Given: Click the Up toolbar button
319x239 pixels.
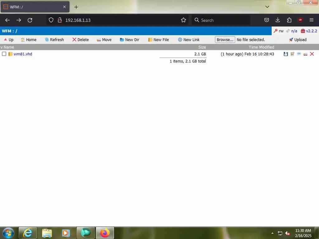Looking at the screenshot, I should (8, 40).
